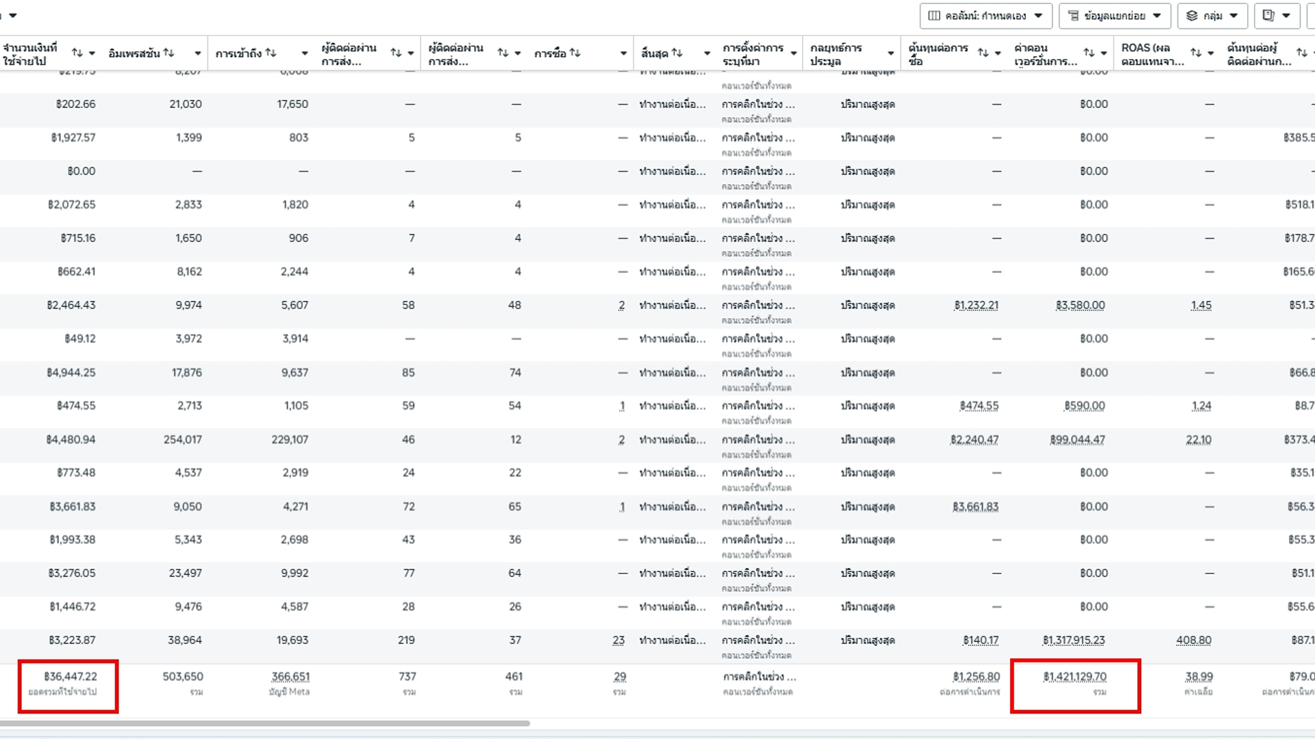
Task: Expand the อิมเพรสชัน column options arrow
Action: (197, 53)
